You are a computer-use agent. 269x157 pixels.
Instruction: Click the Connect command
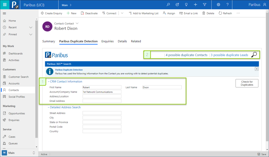pos(109,13)
